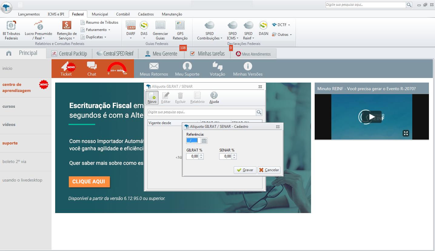Open SPED Contribuições menu

click(x=209, y=30)
